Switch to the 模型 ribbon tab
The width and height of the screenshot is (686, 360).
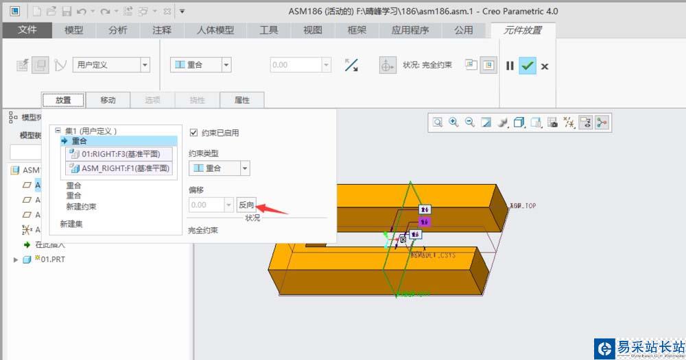pyautogui.click(x=73, y=29)
